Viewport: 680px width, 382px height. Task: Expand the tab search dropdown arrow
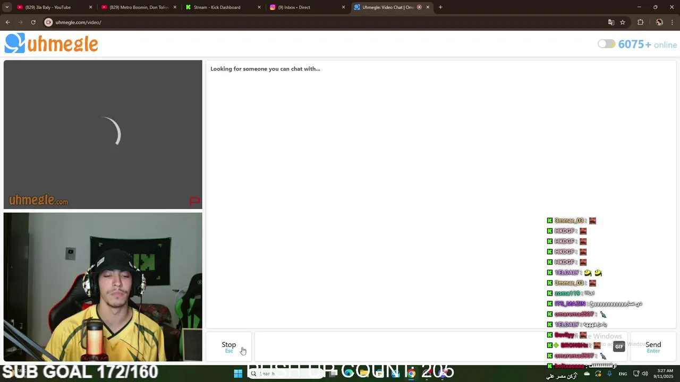pyautogui.click(x=7, y=7)
